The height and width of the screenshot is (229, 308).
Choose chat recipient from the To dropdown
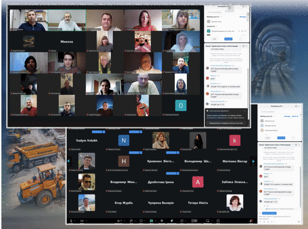pyautogui.click(x=270, y=213)
